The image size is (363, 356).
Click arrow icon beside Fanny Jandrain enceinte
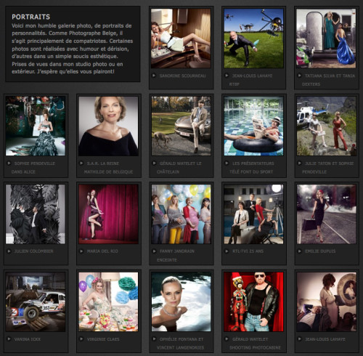click(x=154, y=251)
